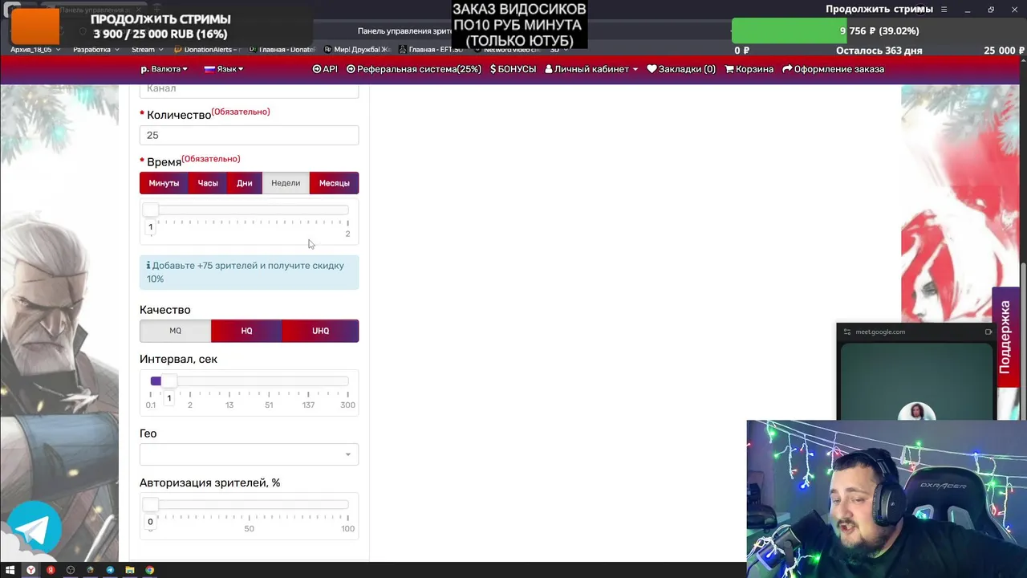This screenshot has height=578, width=1027.
Task: Open the БОНУСЫ page
Action: [x=513, y=69]
